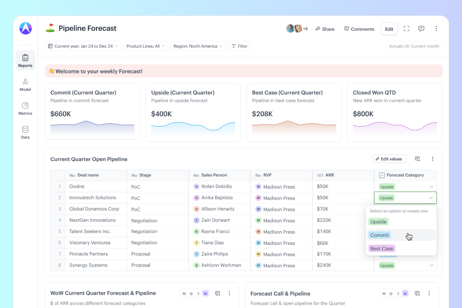Image resolution: width=462 pixels, height=308 pixels.
Task: Open the Data section in sidebar
Action: (x=25, y=132)
